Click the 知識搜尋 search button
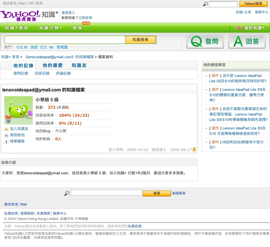Viewport: 270px width, 247px height. [x=141, y=40]
